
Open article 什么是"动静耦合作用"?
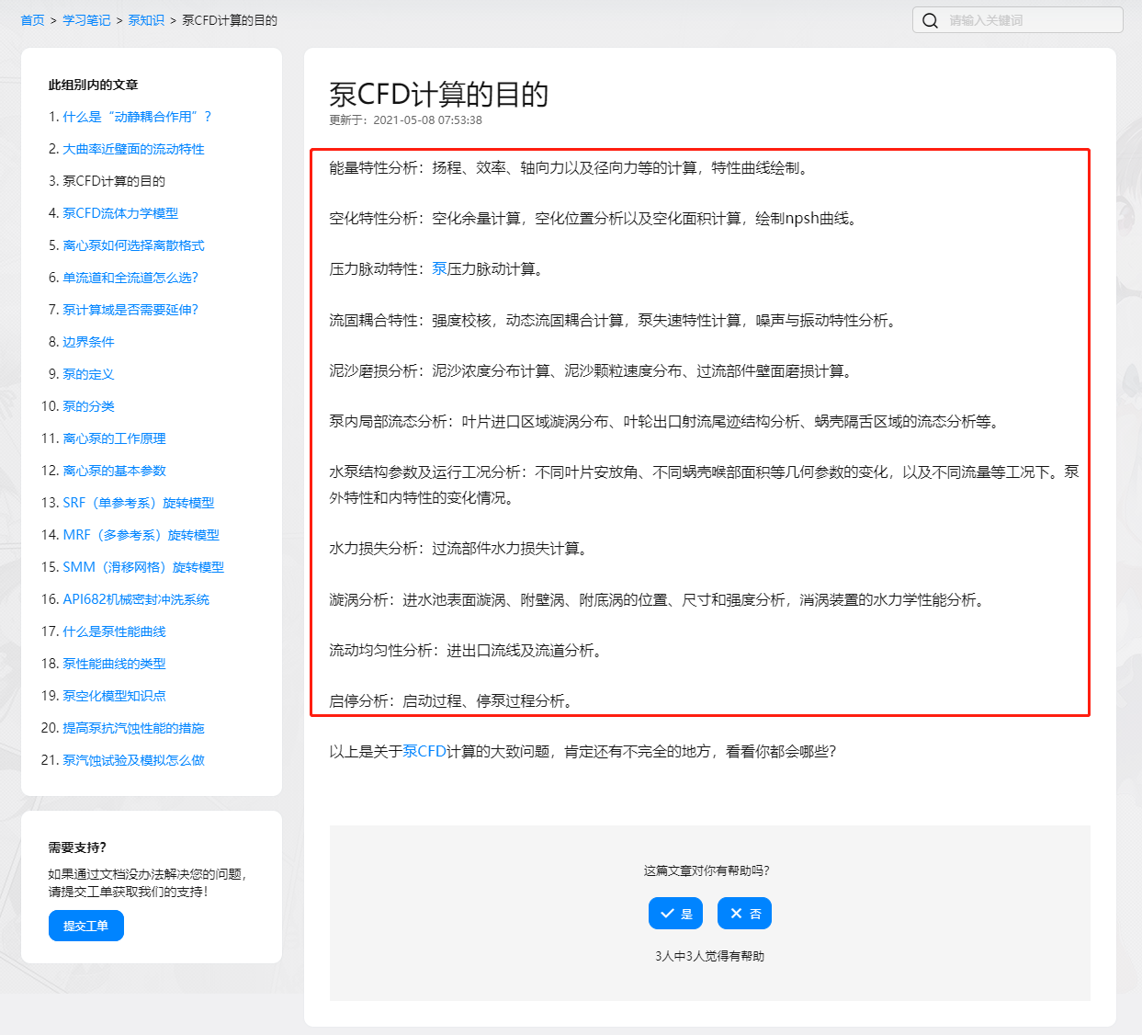137,117
